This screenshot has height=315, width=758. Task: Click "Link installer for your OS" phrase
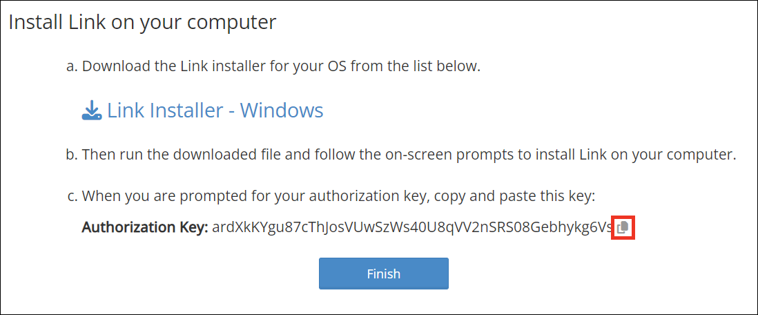pyautogui.click(x=266, y=67)
